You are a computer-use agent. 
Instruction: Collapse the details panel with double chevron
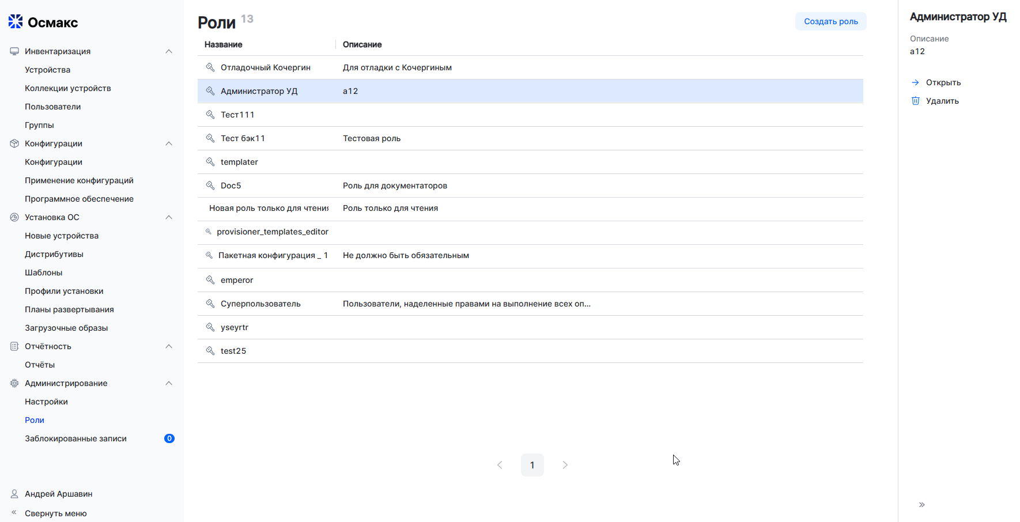click(x=921, y=505)
